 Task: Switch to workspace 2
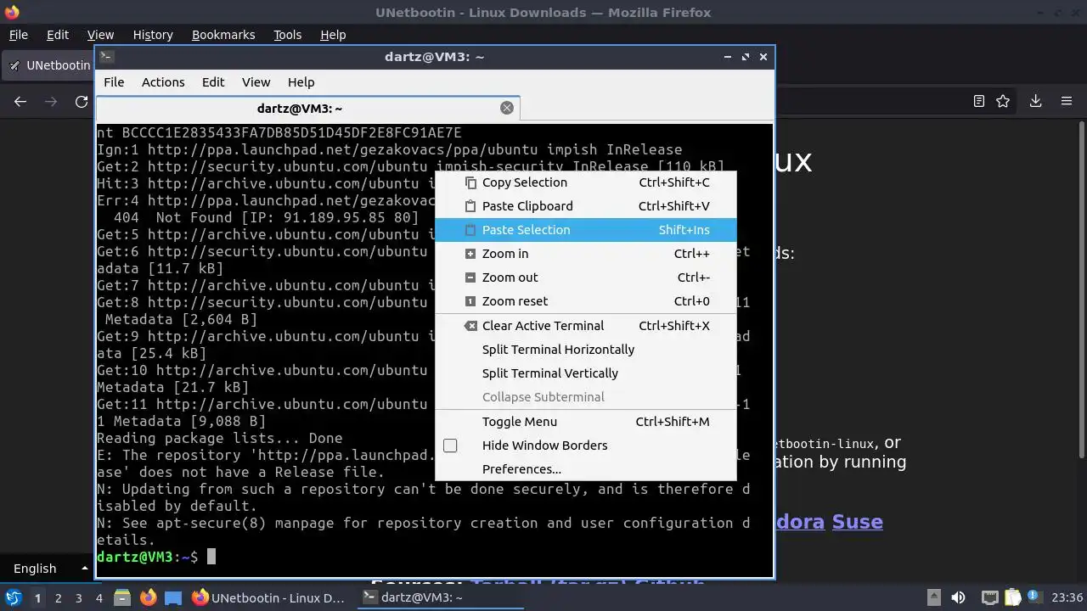pyautogui.click(x=58, y=598)
